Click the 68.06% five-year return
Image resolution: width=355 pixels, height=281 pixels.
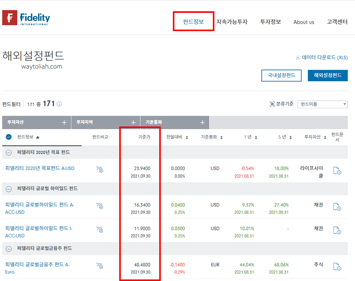(x=282, y=265)
